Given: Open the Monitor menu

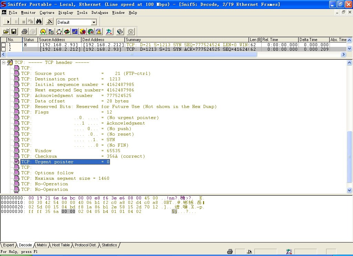Looking at the screenshot, I should pos(28,13).
